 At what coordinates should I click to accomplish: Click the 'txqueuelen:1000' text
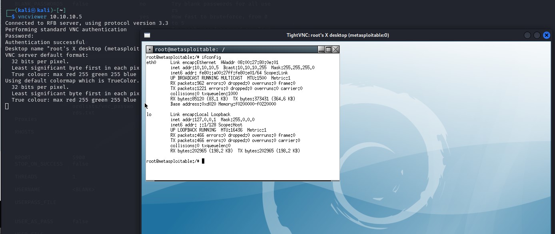(220, 94)
